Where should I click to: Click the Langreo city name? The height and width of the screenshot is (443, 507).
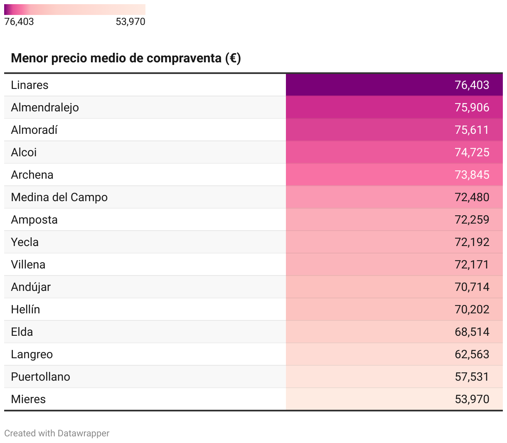(32, 354)
